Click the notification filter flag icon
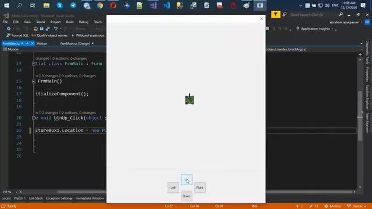This screenshot has height=209, width=372. click(x=276, y=15)
